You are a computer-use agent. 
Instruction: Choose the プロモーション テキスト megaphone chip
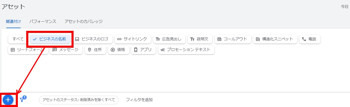pos(186,50)
